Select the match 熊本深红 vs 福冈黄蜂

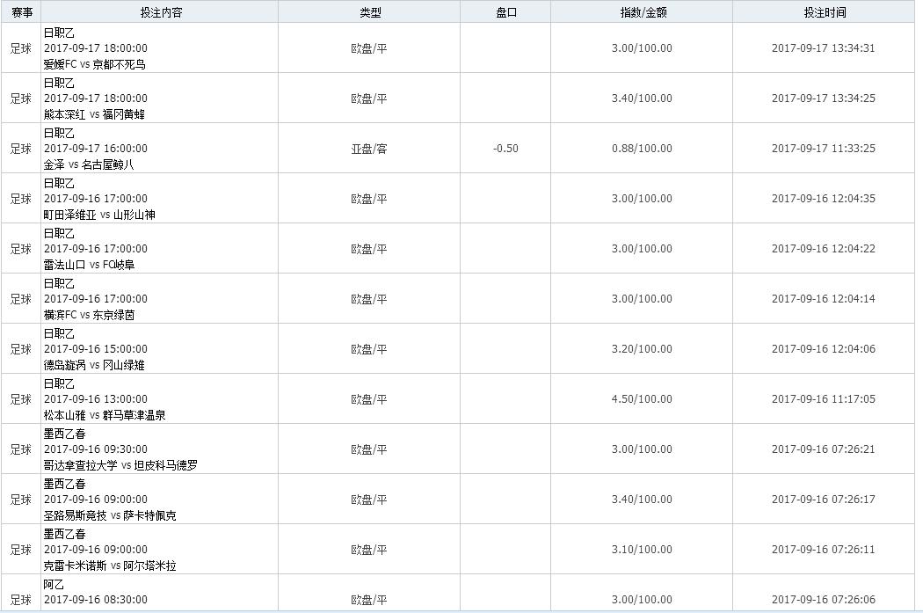94,114
